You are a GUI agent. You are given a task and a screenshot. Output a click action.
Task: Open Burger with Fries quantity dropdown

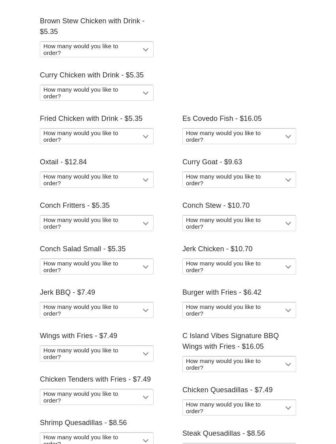(239, 310)
